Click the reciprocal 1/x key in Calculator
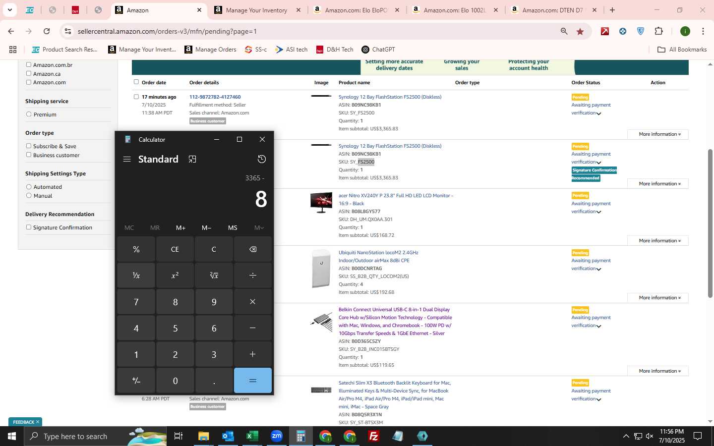Image resolution: width=714 pixels, height=446 pixels. 136,275
